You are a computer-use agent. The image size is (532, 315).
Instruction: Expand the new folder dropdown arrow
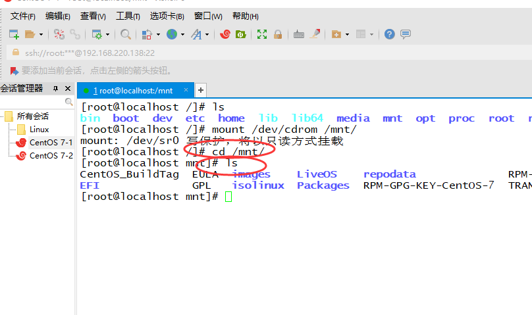(x=347, y=35)
